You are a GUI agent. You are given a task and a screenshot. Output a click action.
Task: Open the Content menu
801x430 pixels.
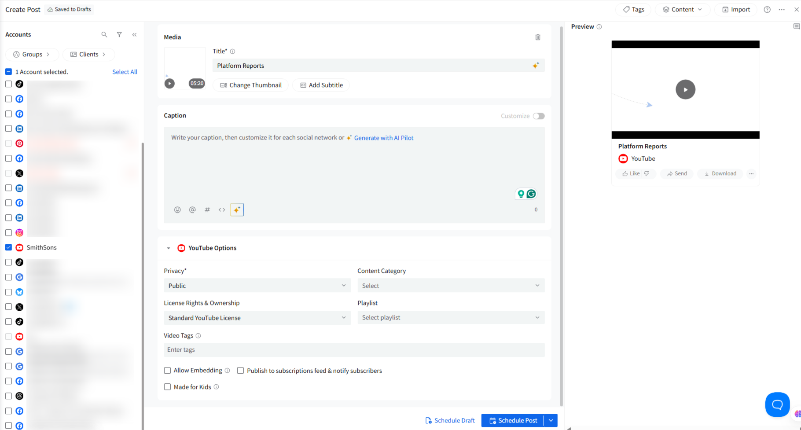683,10
